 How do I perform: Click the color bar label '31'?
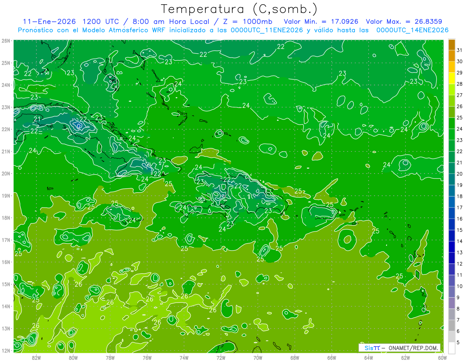pos(460,50)
